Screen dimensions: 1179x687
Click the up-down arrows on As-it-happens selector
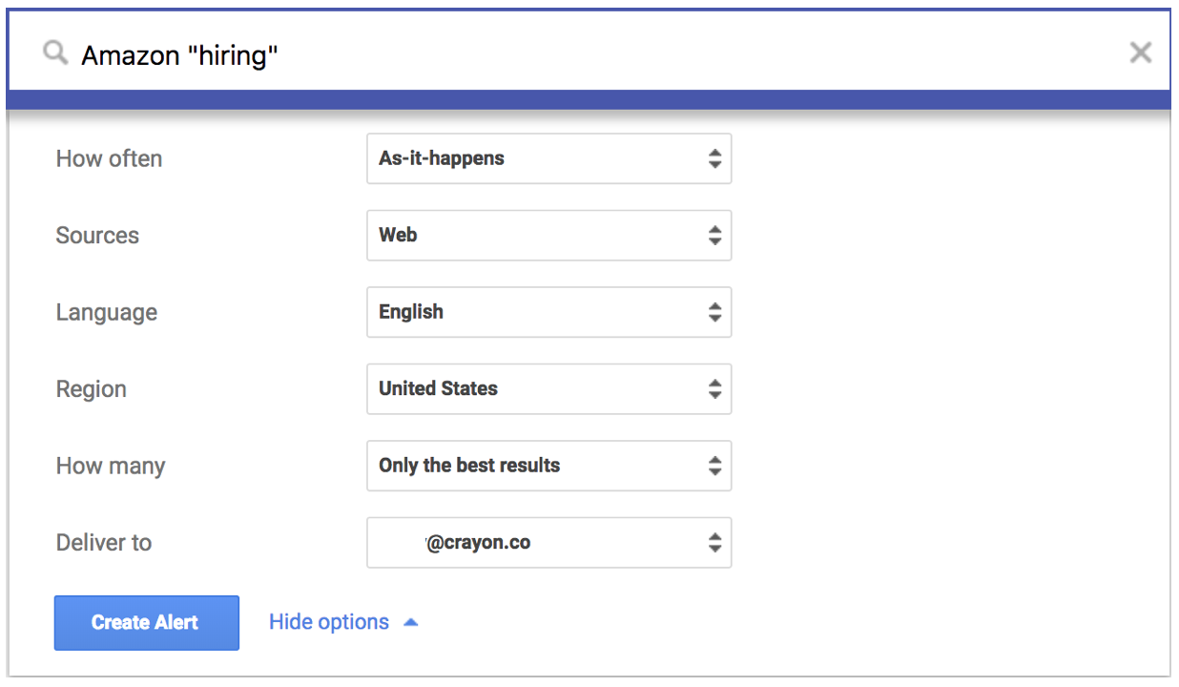714,159
